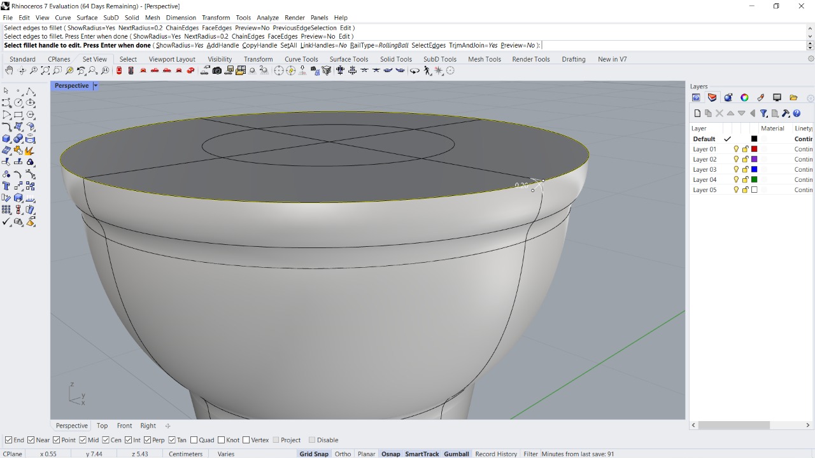Open layer tools hammer icon
The height and width of the screenshot is (458, 815).
click(786, 113)
